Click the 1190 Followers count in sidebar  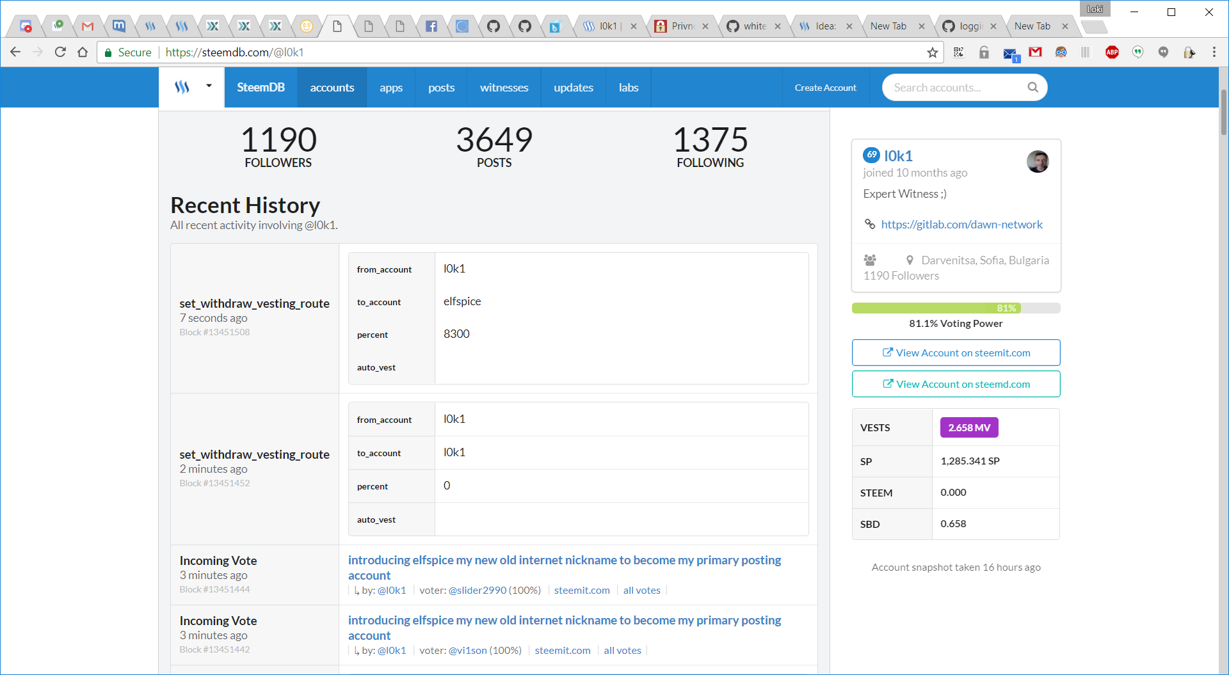pyautogui.click(x=901, y=276)
